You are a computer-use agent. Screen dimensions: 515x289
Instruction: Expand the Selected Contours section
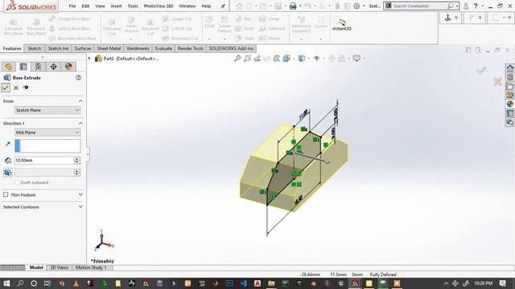coord(80,207)
